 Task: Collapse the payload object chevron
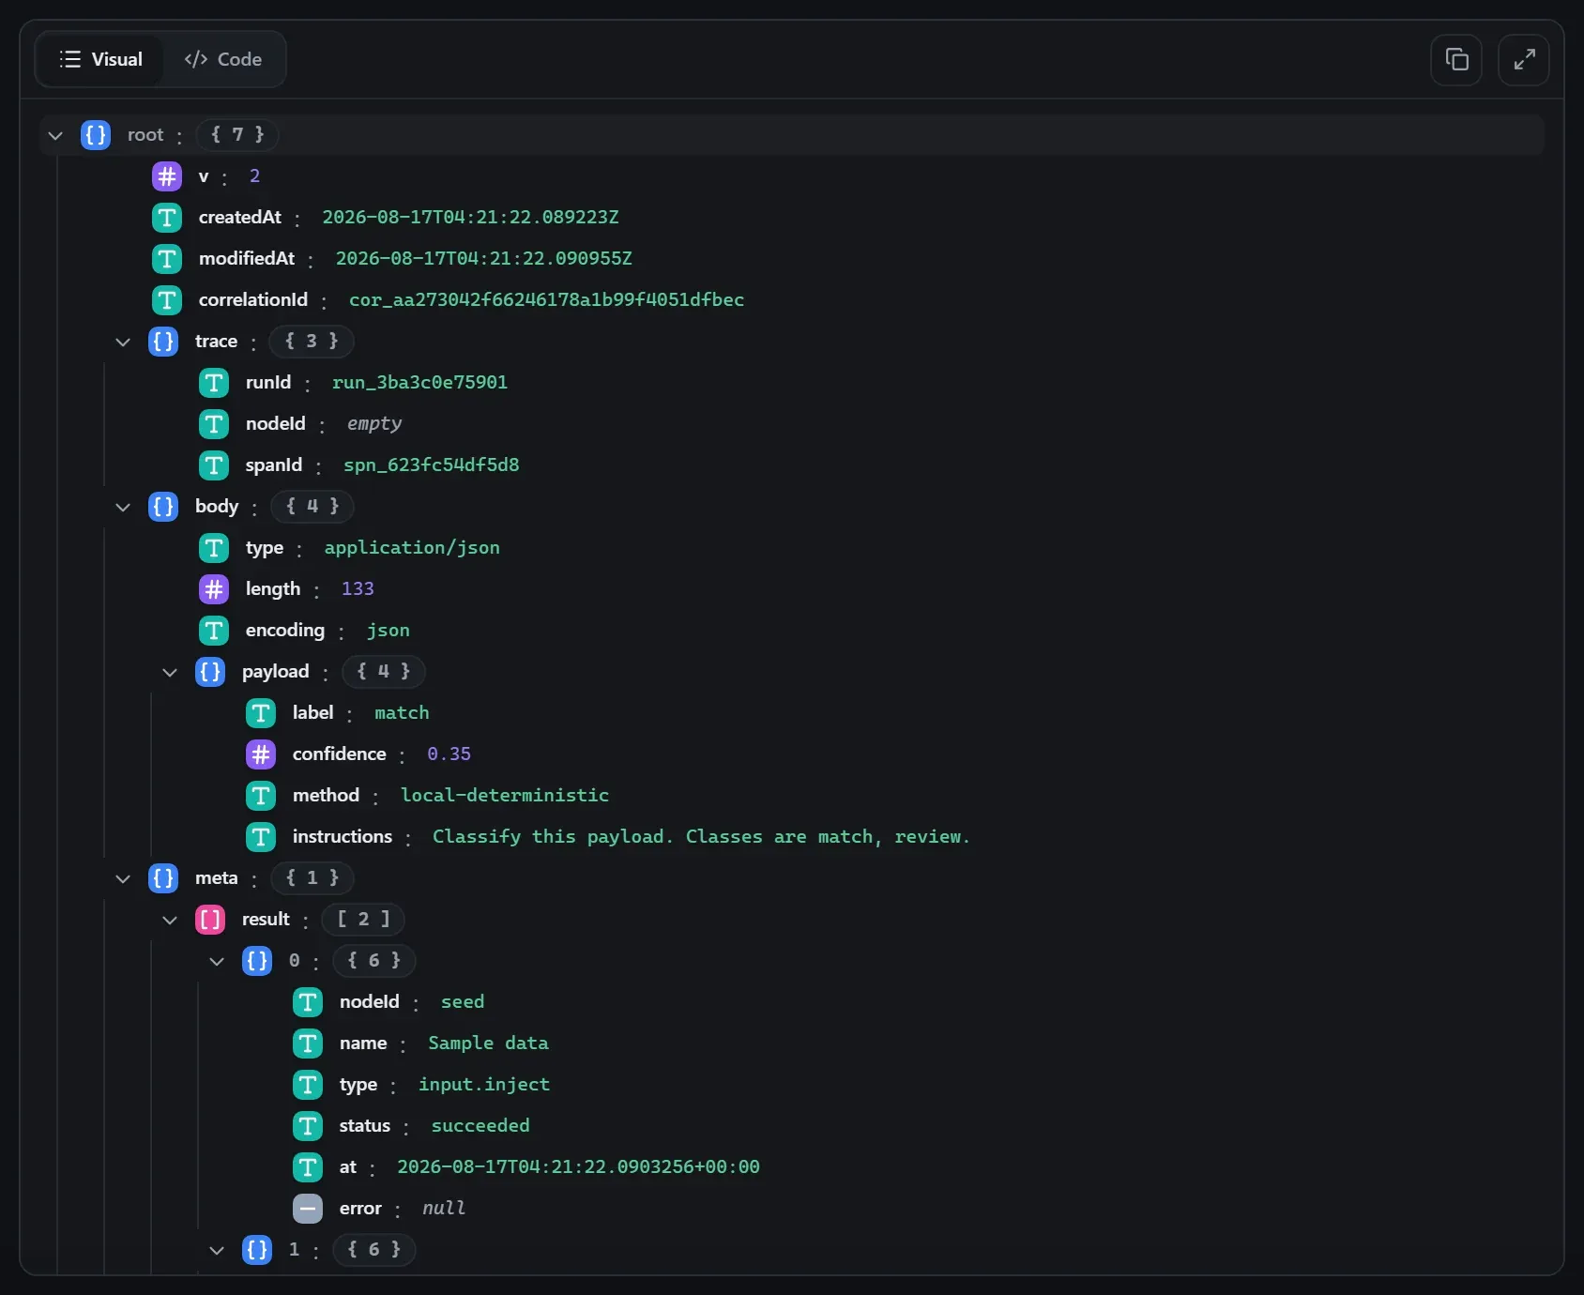(170, 672)
